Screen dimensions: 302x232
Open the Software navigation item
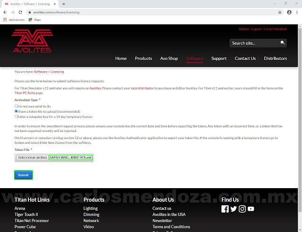(194, 58)
